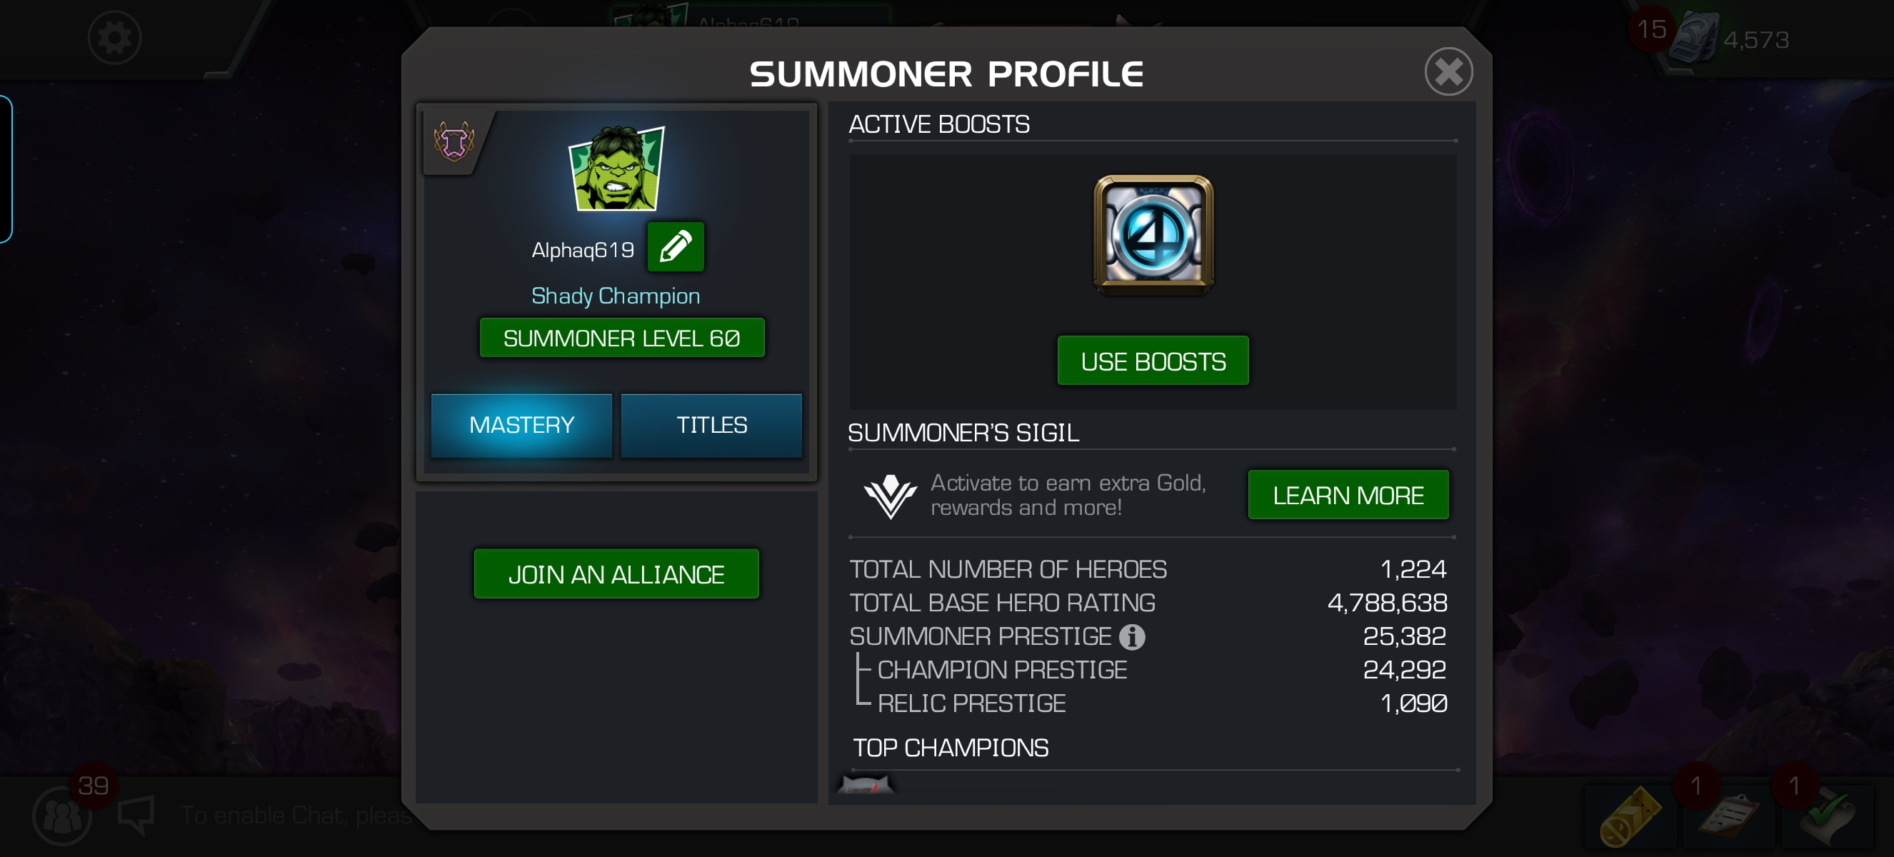Open the settings gear icon

pos(115,37)
